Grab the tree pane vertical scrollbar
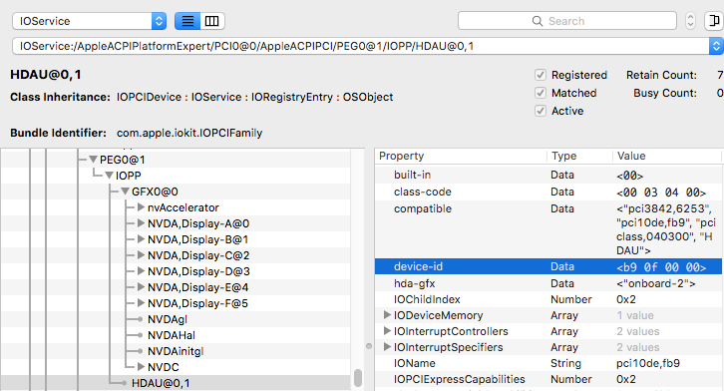Viewport: 724px width, 391px height. point(358,378)
